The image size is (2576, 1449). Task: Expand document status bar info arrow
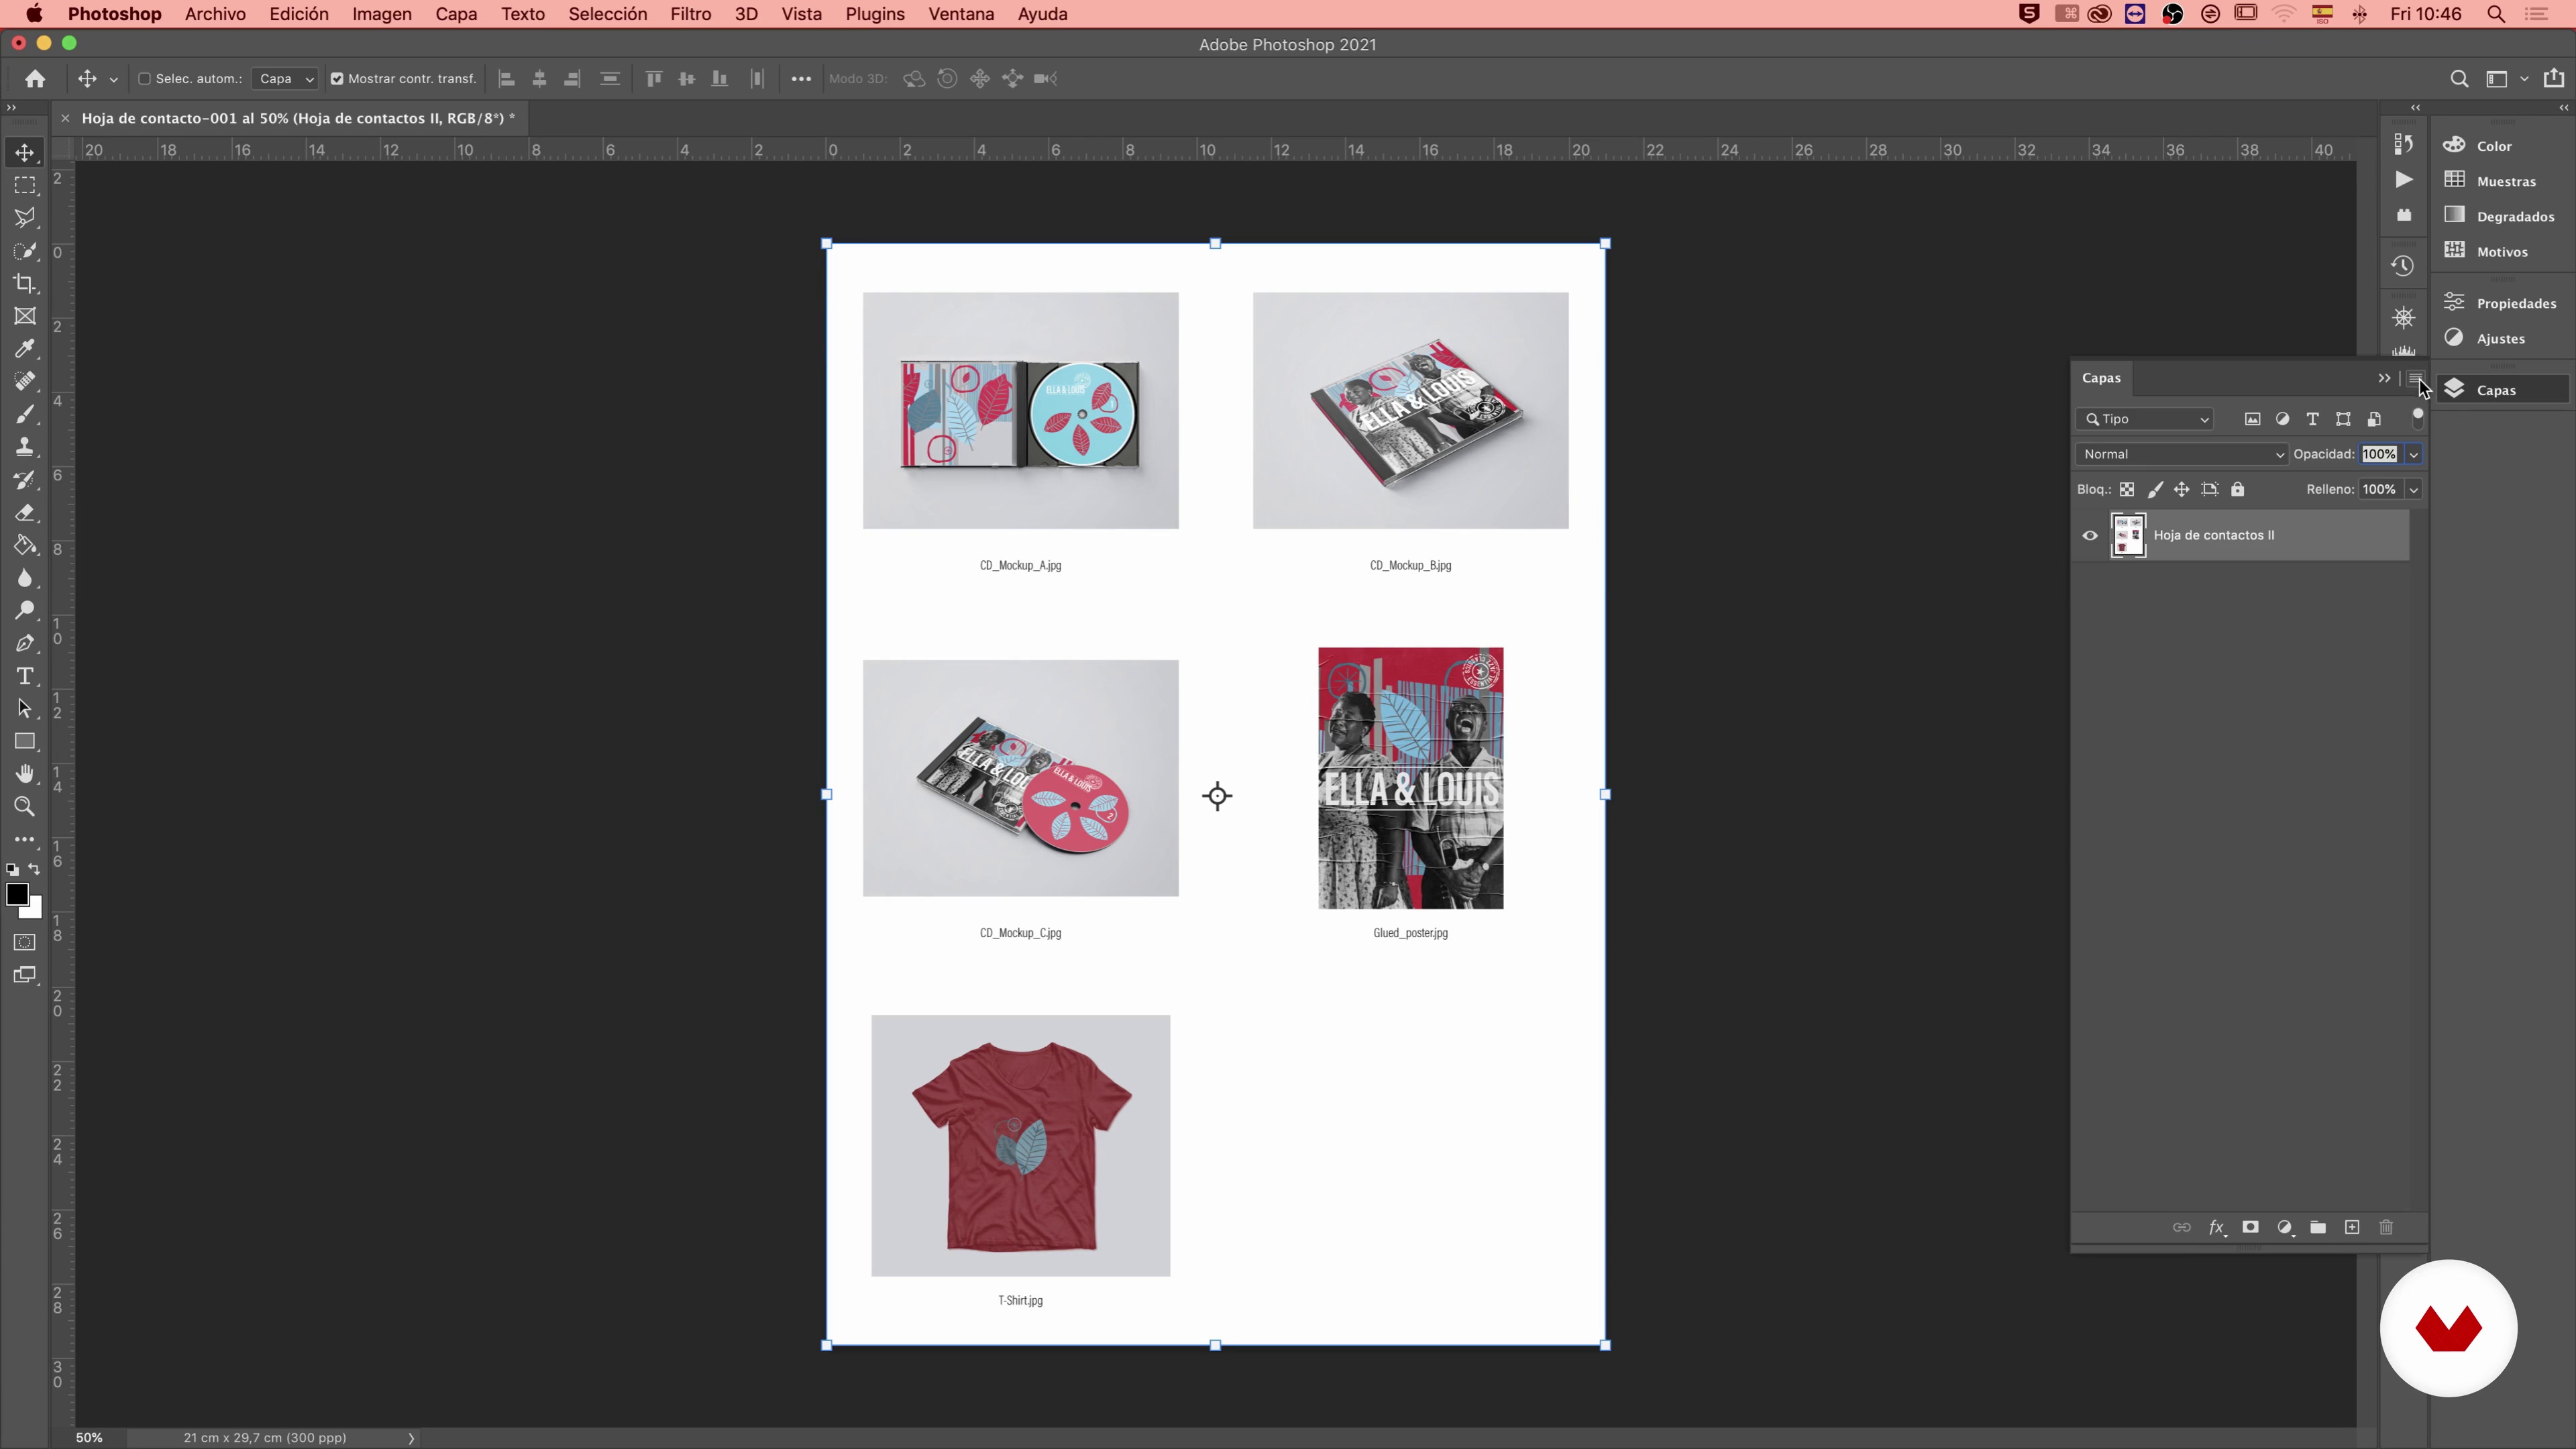(411, 1438)
